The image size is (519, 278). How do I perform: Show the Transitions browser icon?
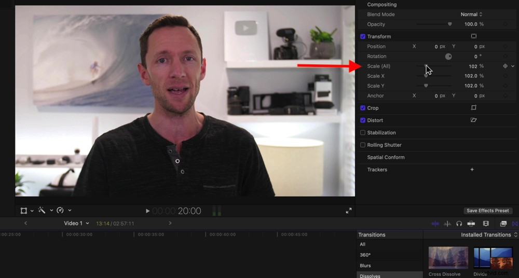pos(515,224)
